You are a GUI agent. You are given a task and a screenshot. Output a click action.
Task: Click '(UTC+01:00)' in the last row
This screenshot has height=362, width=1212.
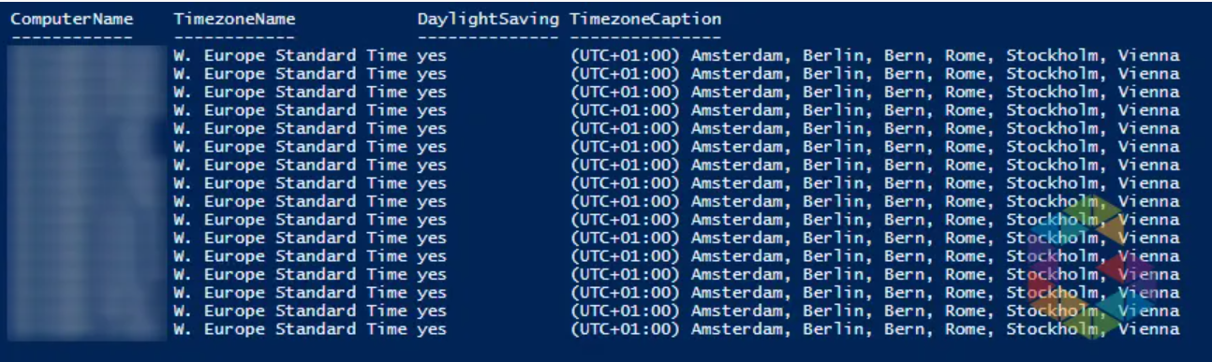pos(625,328)
